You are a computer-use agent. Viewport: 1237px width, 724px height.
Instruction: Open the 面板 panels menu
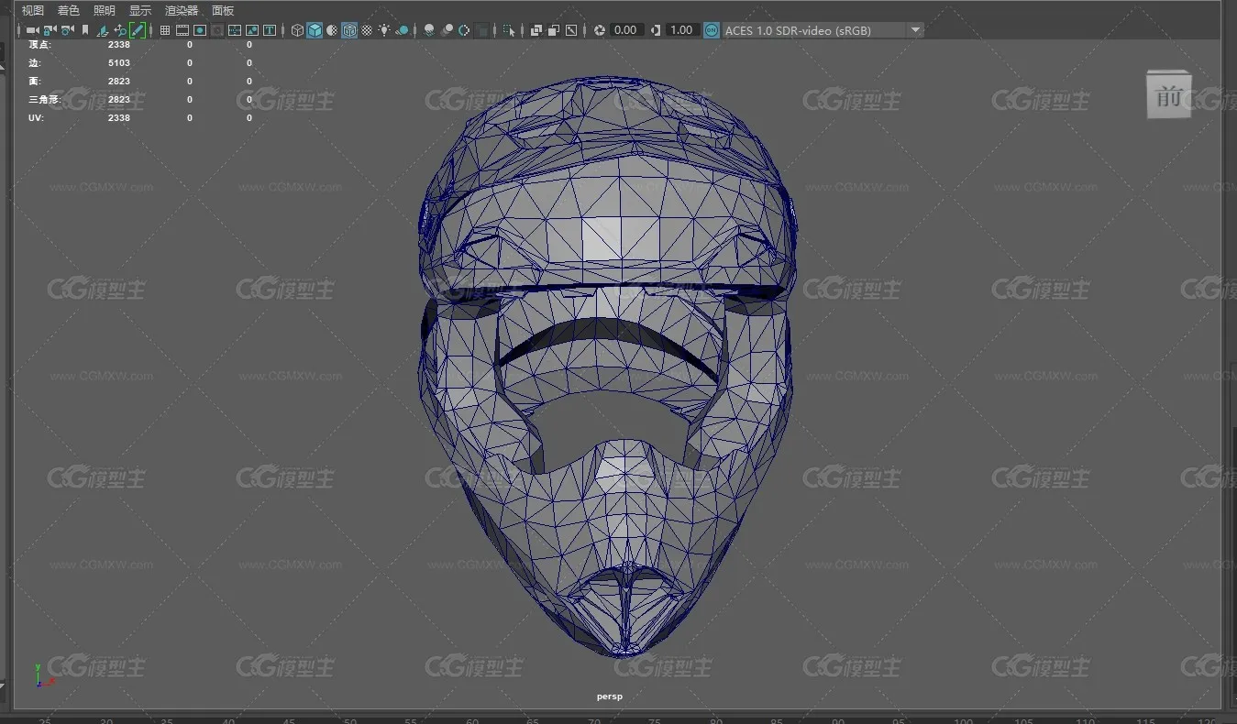click(x=223, y=10)
